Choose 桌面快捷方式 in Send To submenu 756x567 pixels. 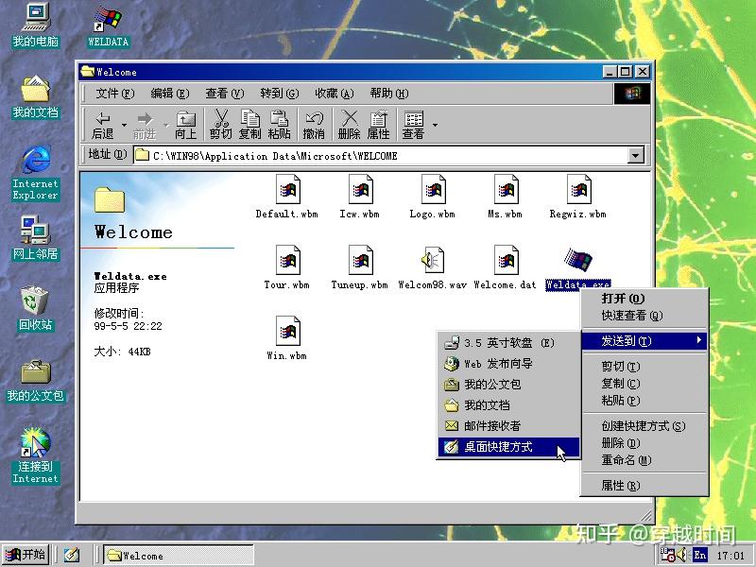tap(508, 446)
